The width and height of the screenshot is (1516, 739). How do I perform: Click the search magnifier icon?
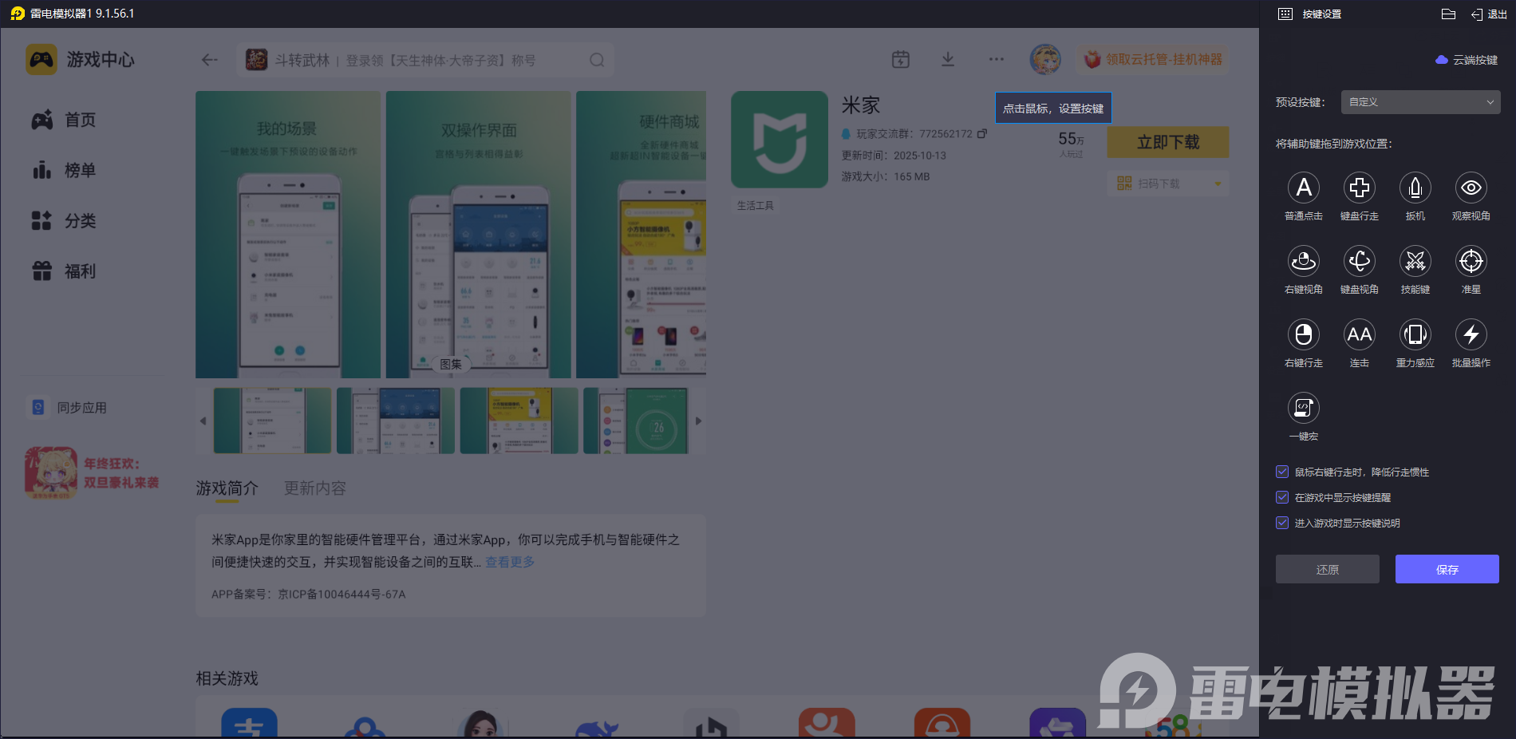click(597, 60)
